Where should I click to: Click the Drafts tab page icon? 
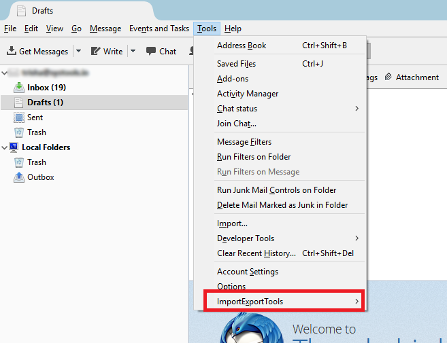(x=21, y=11)
